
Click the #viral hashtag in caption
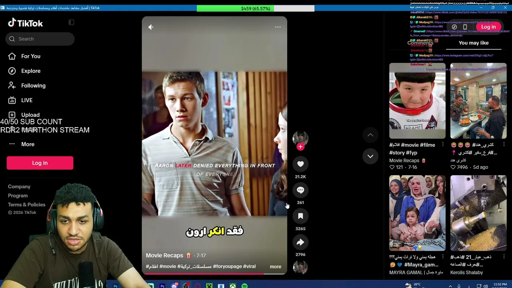coord(249,266)
